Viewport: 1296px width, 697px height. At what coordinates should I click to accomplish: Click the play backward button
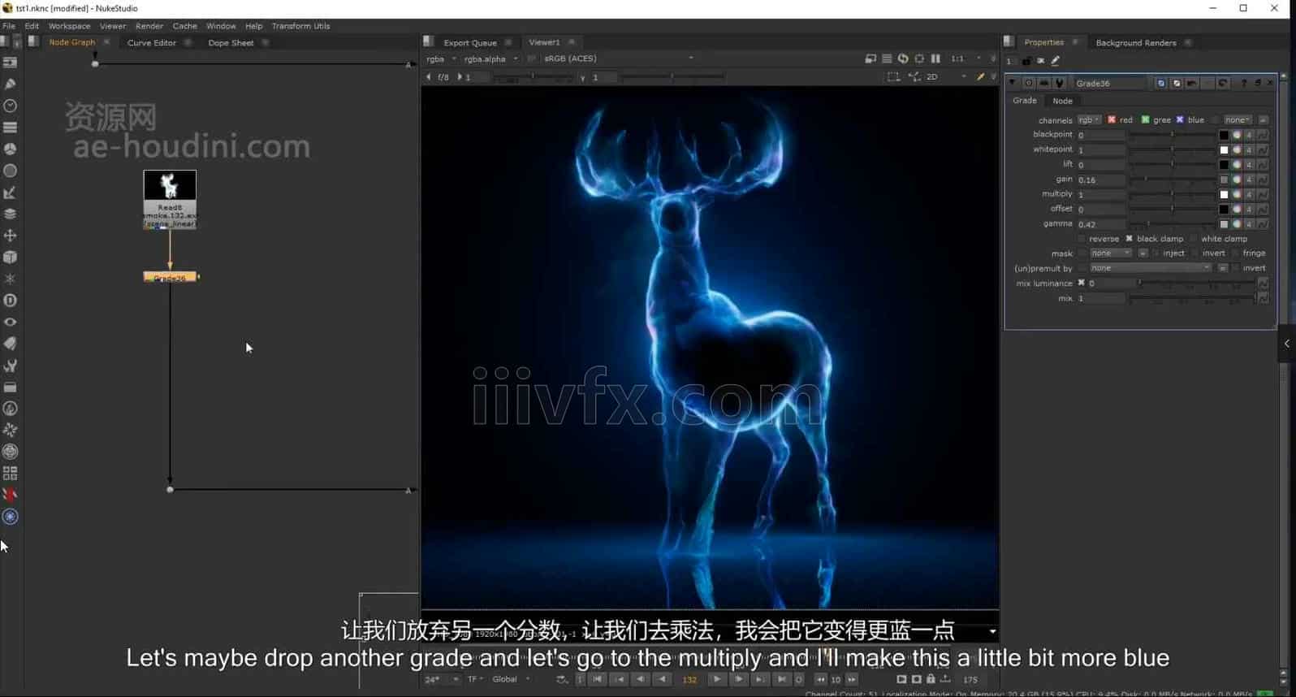coord(663,679)
